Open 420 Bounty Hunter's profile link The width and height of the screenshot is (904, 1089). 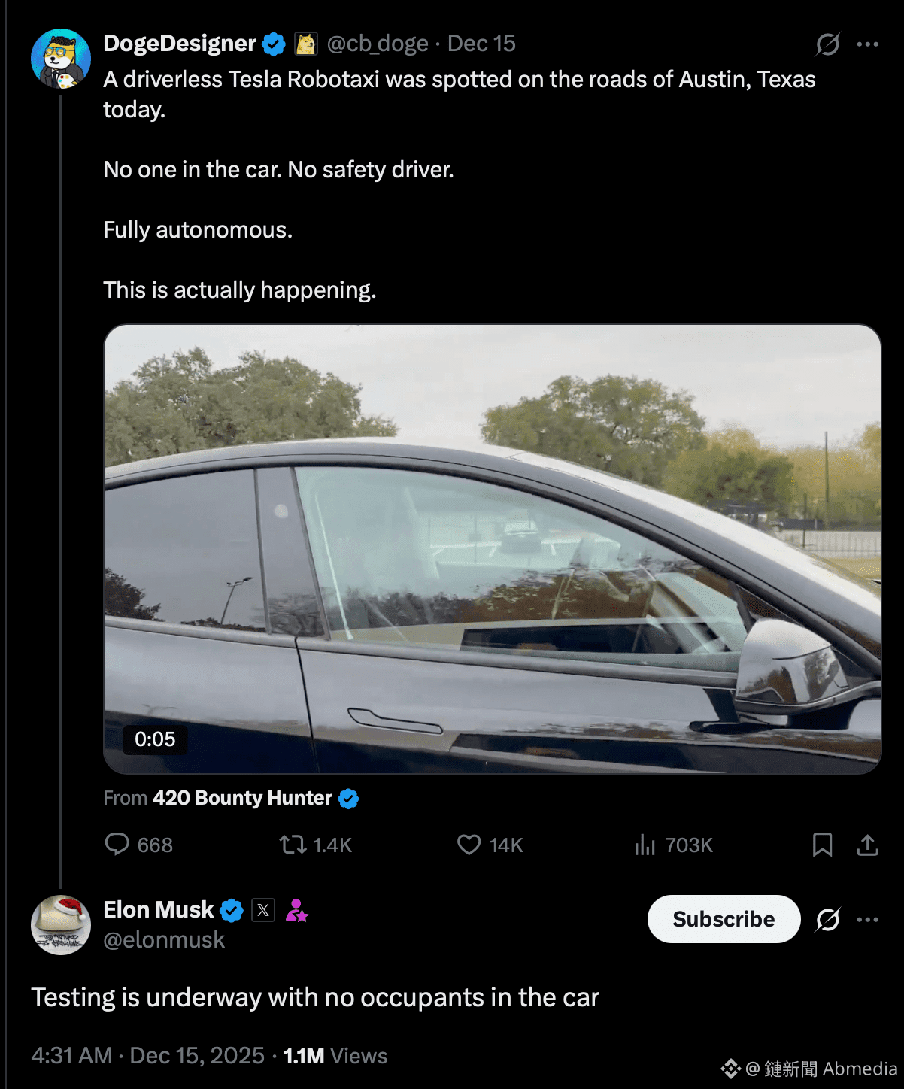click(242, 798)
